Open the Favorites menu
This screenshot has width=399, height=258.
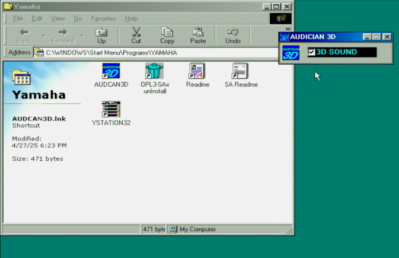pyautogui.click(x=103, y=18)
